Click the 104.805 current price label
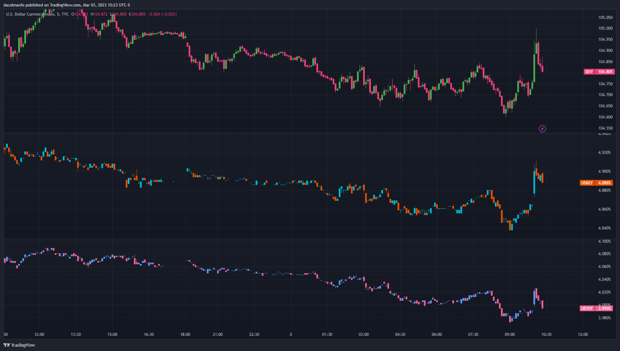 click(605, 72)
